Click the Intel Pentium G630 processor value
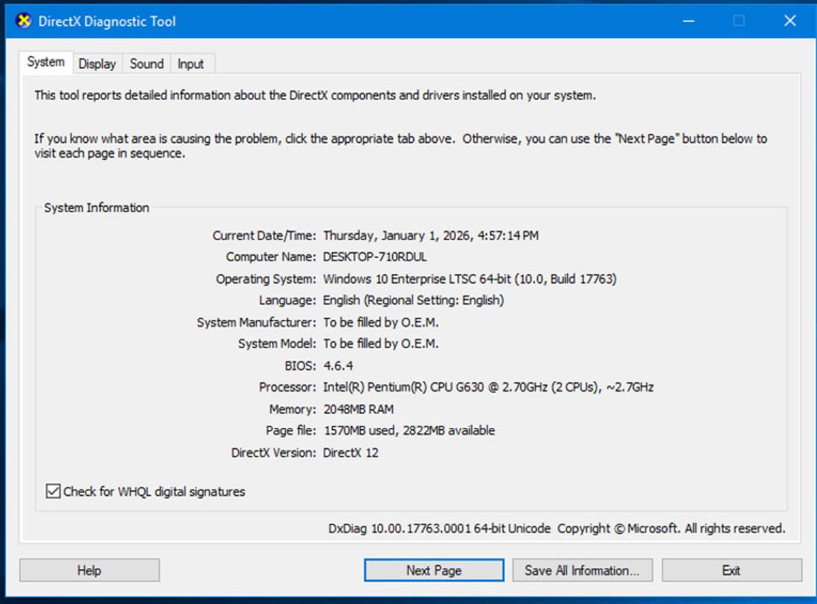 pyautogui.click(x=487, y=387)
